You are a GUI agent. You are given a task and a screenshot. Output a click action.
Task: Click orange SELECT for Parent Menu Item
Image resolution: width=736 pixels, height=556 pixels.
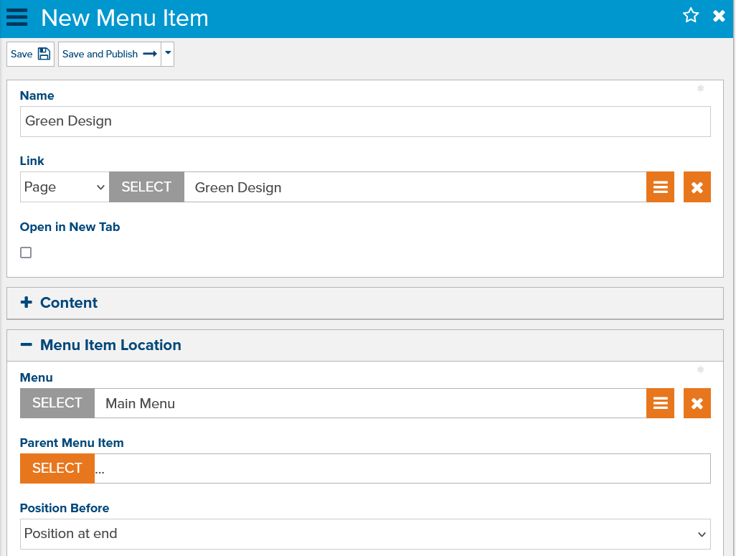pos(57,468)
